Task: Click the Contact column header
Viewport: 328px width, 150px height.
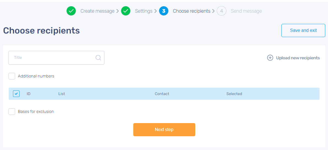Action: 162,94
